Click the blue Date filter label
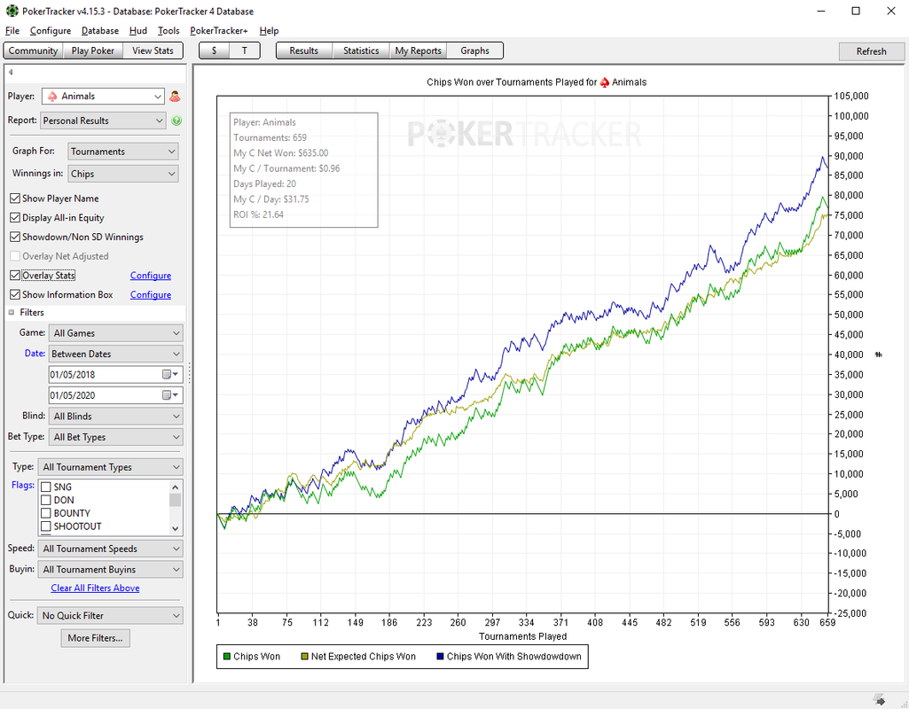 35,353
